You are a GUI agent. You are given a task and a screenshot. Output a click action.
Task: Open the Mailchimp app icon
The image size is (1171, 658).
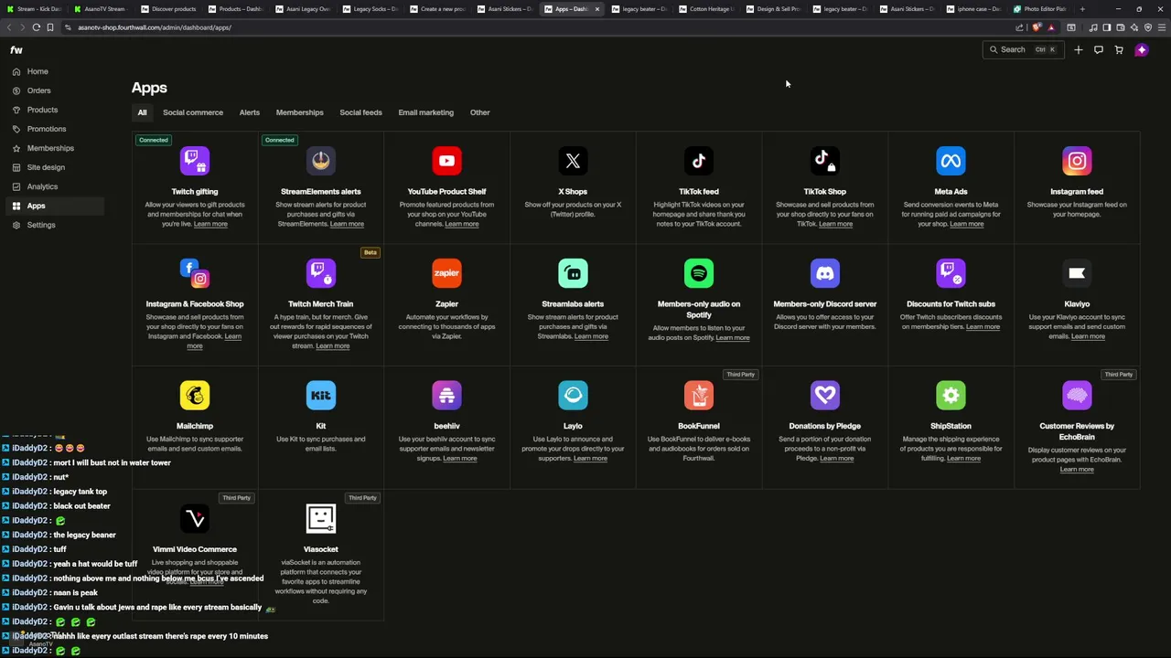point(195,395)
